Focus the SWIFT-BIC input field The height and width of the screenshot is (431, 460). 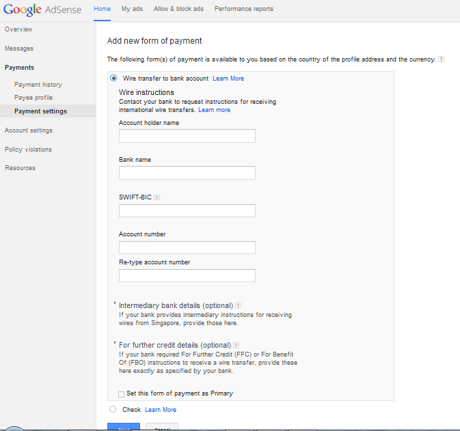(x=187, y=210)
